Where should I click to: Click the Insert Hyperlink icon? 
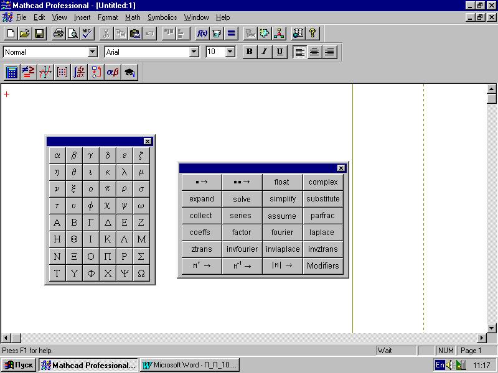(250, 34)
